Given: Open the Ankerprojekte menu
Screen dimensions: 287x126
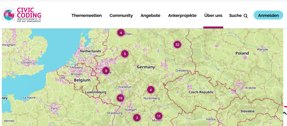Looking at the screenshot, I should coord(182,16).
